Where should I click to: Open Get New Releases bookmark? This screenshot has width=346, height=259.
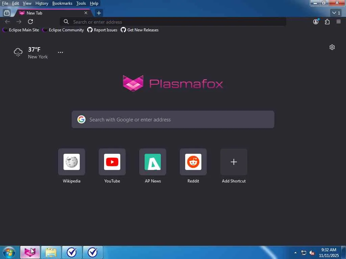pyautogui.click(x=140, y=30)
